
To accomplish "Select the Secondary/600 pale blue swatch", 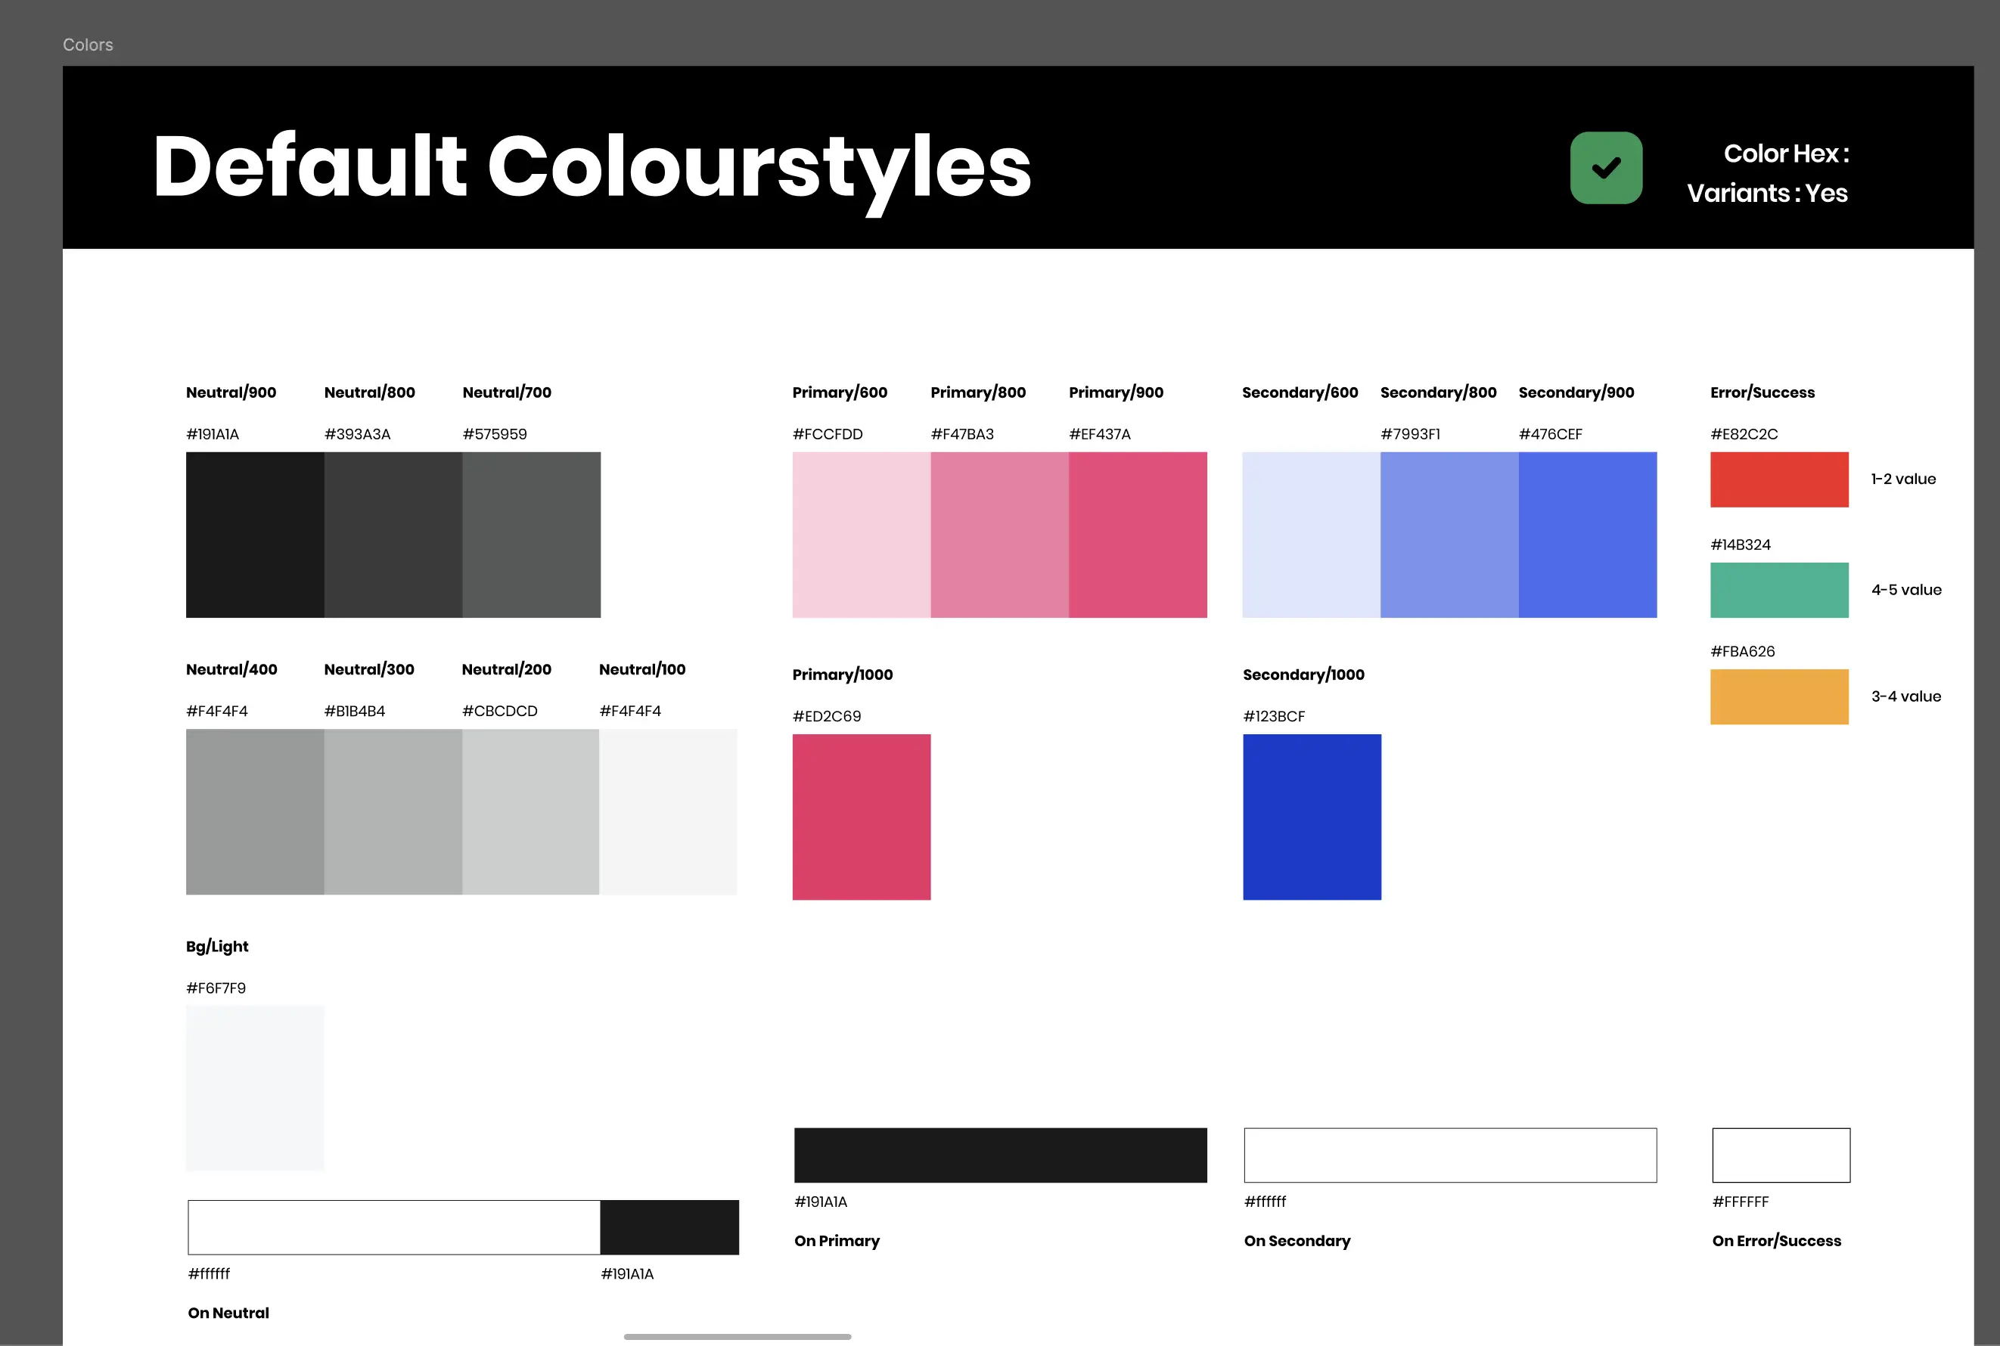I will point(1312,535).
